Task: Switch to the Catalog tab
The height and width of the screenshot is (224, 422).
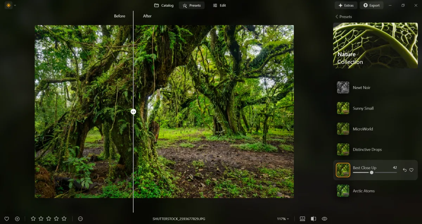Action: pos(164,5)
